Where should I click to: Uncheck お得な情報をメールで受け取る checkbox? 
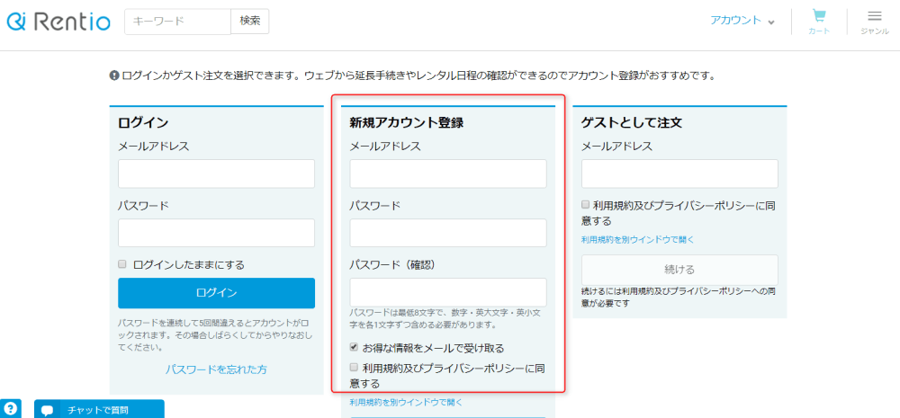point(354,347)
